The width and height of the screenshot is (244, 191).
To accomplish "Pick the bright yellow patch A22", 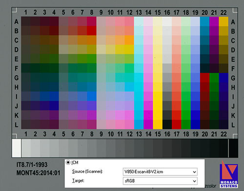I will click(x=224, y=21).
